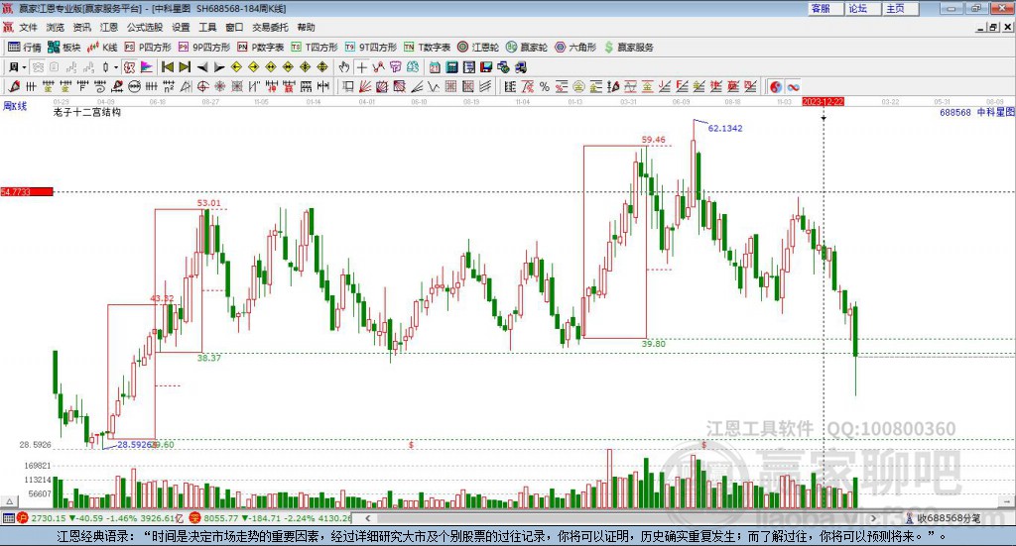Viewport: 1016px width, 546px height.
Task: Click the status bar grid icon
Action: click(x=8, y=518)
